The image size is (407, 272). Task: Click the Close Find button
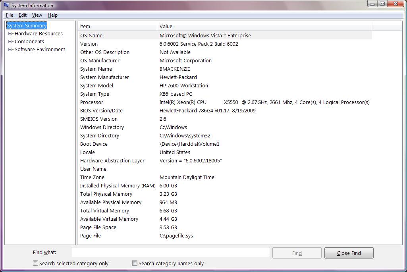pos(349,253)
